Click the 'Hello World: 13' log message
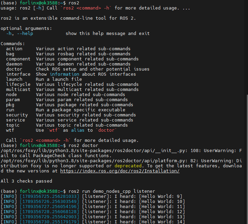The width and height of the screenshot is (248, 224). pos(162,217)
